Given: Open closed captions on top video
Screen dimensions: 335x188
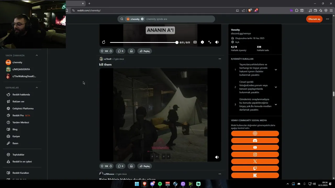Looking at the screenshot, I should point(195,42).
